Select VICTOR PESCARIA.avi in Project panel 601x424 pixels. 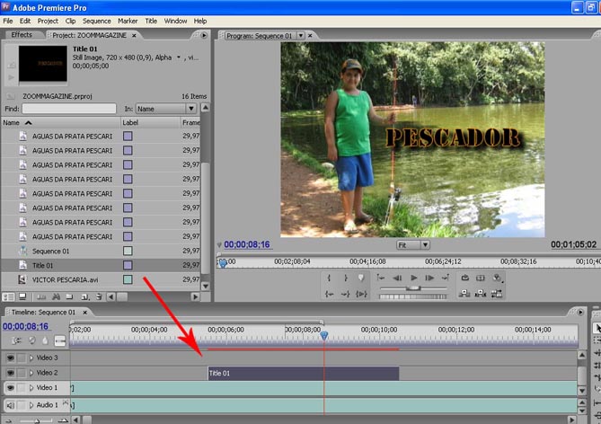tap(65, 279)
